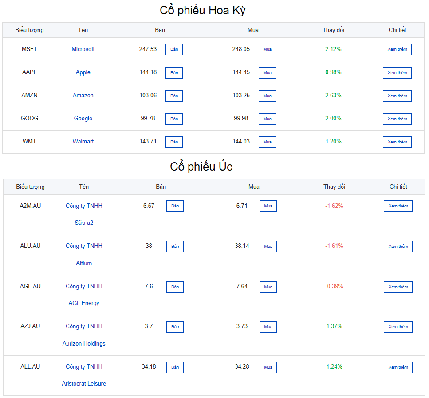
Task: Sell Google with the Bán button
Action: tap(174, 119)
